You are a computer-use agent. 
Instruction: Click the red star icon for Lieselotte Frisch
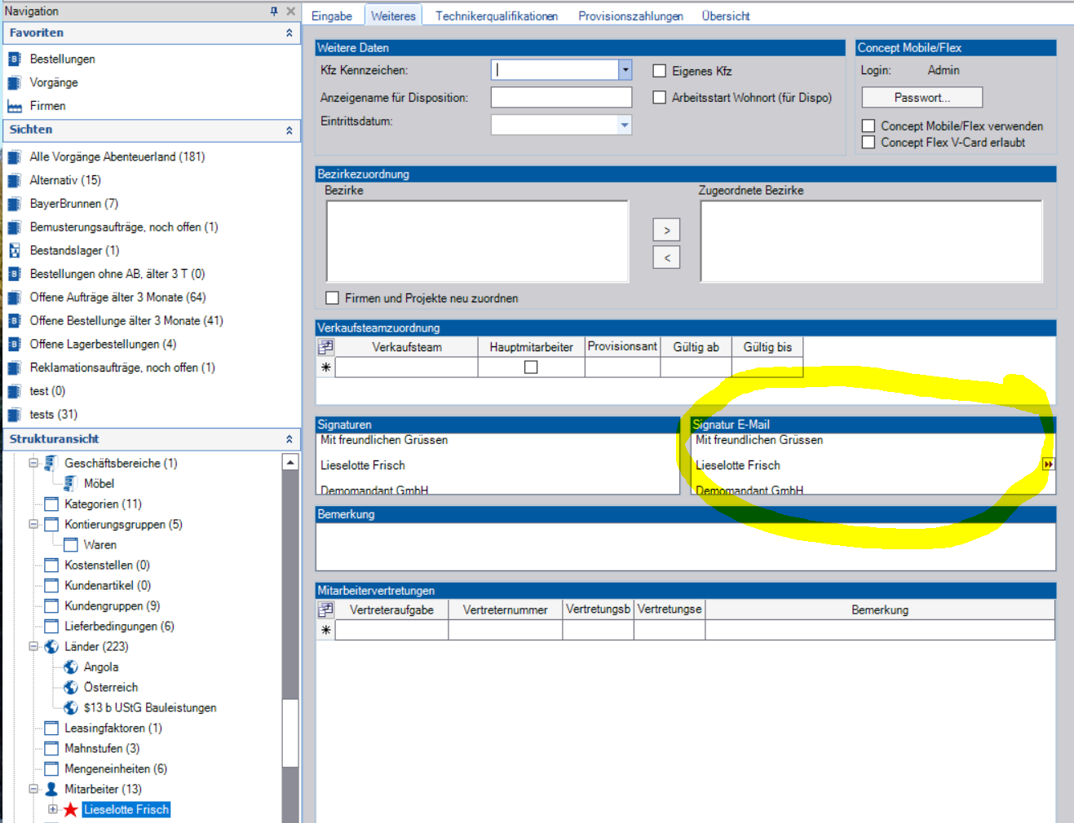pos(71,810)
